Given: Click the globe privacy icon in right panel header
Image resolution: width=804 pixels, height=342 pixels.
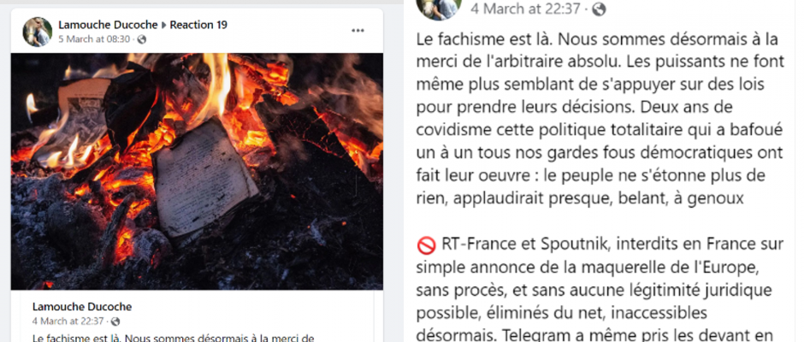Looking at the screenshot, I should (599, 9).
